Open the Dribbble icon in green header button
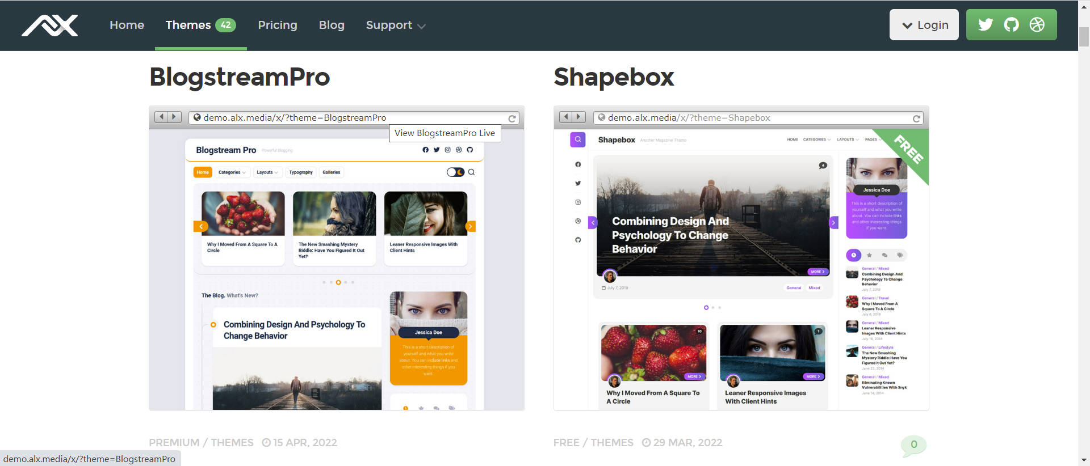This screenshot has width=1090, height=466. (1037, 24)
